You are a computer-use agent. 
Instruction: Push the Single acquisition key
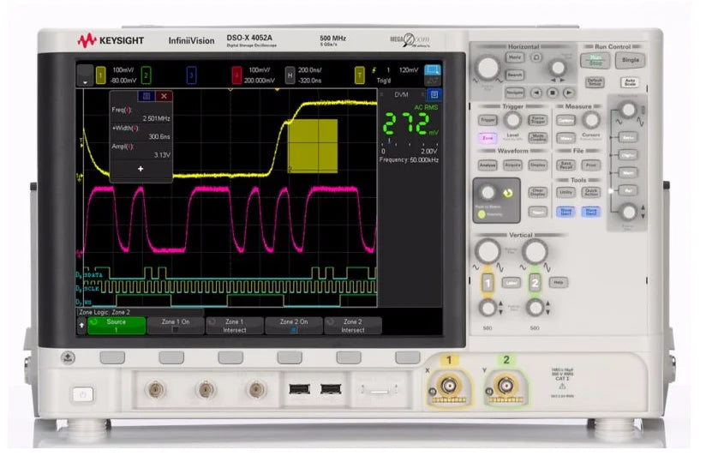pyautogui.click(x=631, y=60)
